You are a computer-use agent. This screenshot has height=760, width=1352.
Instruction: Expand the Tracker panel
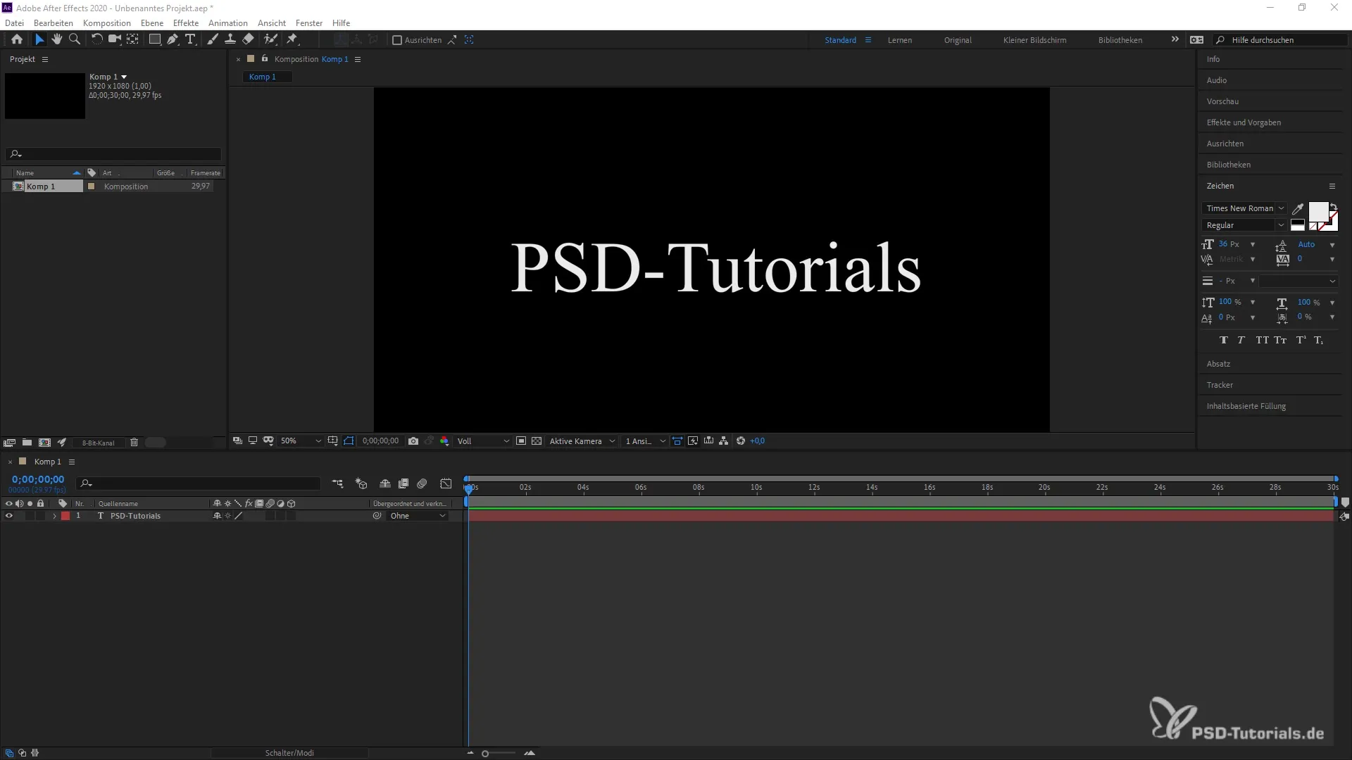tap(1220, 385)
